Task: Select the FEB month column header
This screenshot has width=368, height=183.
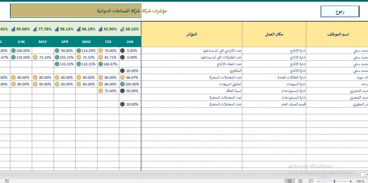Action: [x=108, y=42]
